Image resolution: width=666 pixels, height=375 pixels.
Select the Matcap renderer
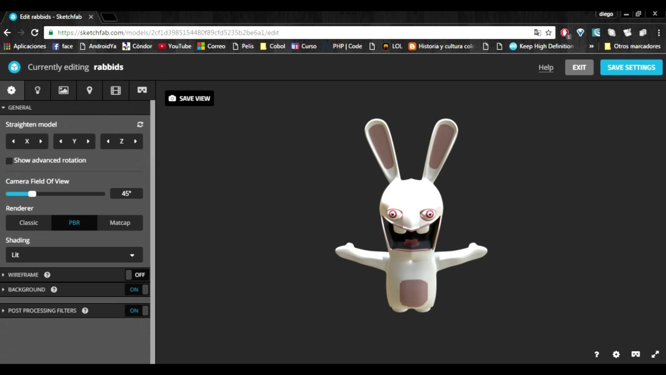[120, 222]
